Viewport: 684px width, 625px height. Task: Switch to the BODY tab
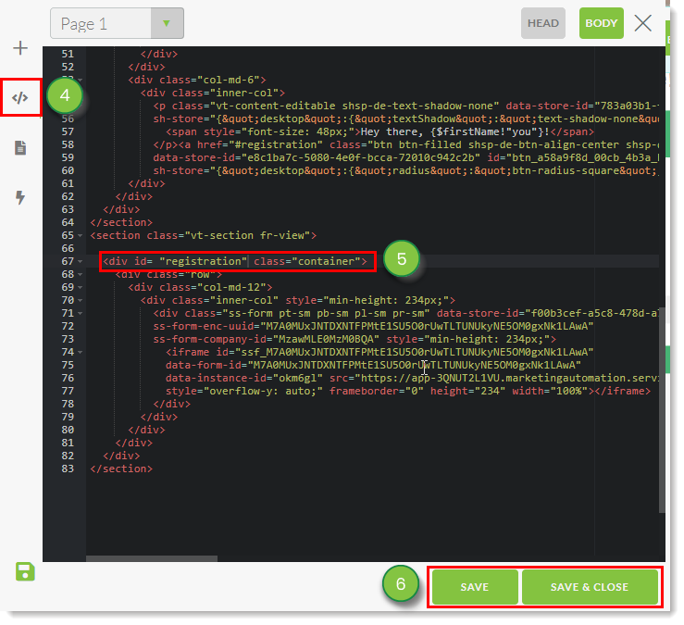tap(601, 23)
